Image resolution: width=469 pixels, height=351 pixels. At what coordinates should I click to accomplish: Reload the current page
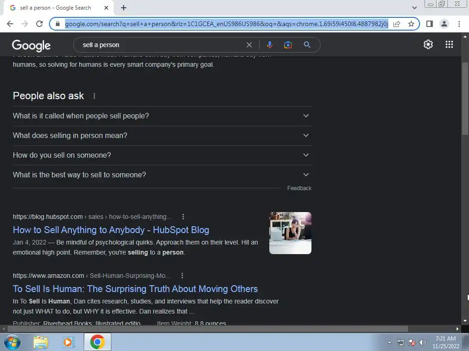[x=39, y=24]
